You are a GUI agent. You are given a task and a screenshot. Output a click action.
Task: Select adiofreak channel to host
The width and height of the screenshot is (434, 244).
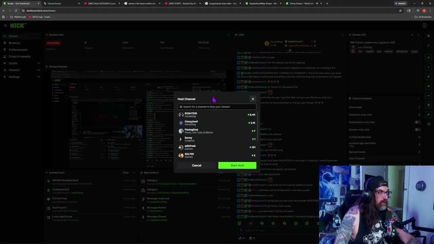(217, 147)
